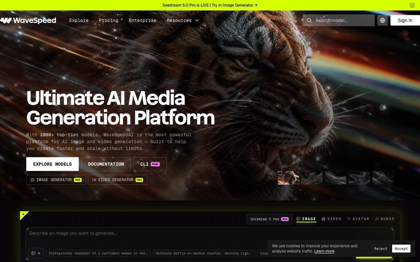Open the Documentation button

click(x=106, y=164)
